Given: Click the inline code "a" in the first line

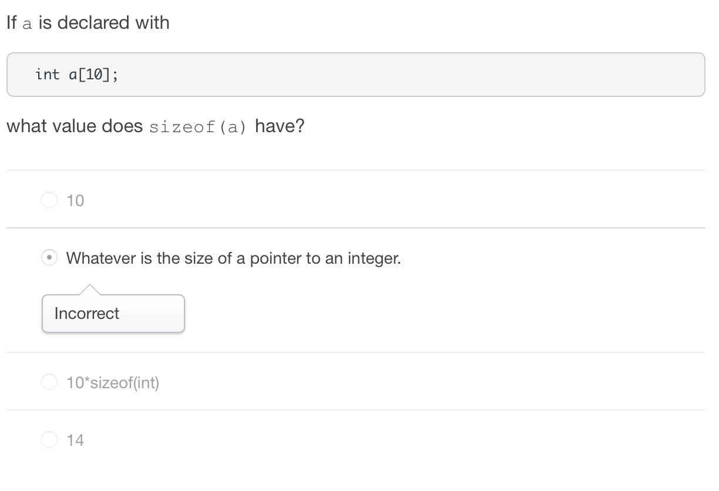Looking at the screenshot, I should (x=27, y=24).
